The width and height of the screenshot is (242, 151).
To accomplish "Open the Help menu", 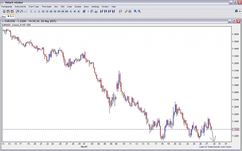I will [113, 7].
